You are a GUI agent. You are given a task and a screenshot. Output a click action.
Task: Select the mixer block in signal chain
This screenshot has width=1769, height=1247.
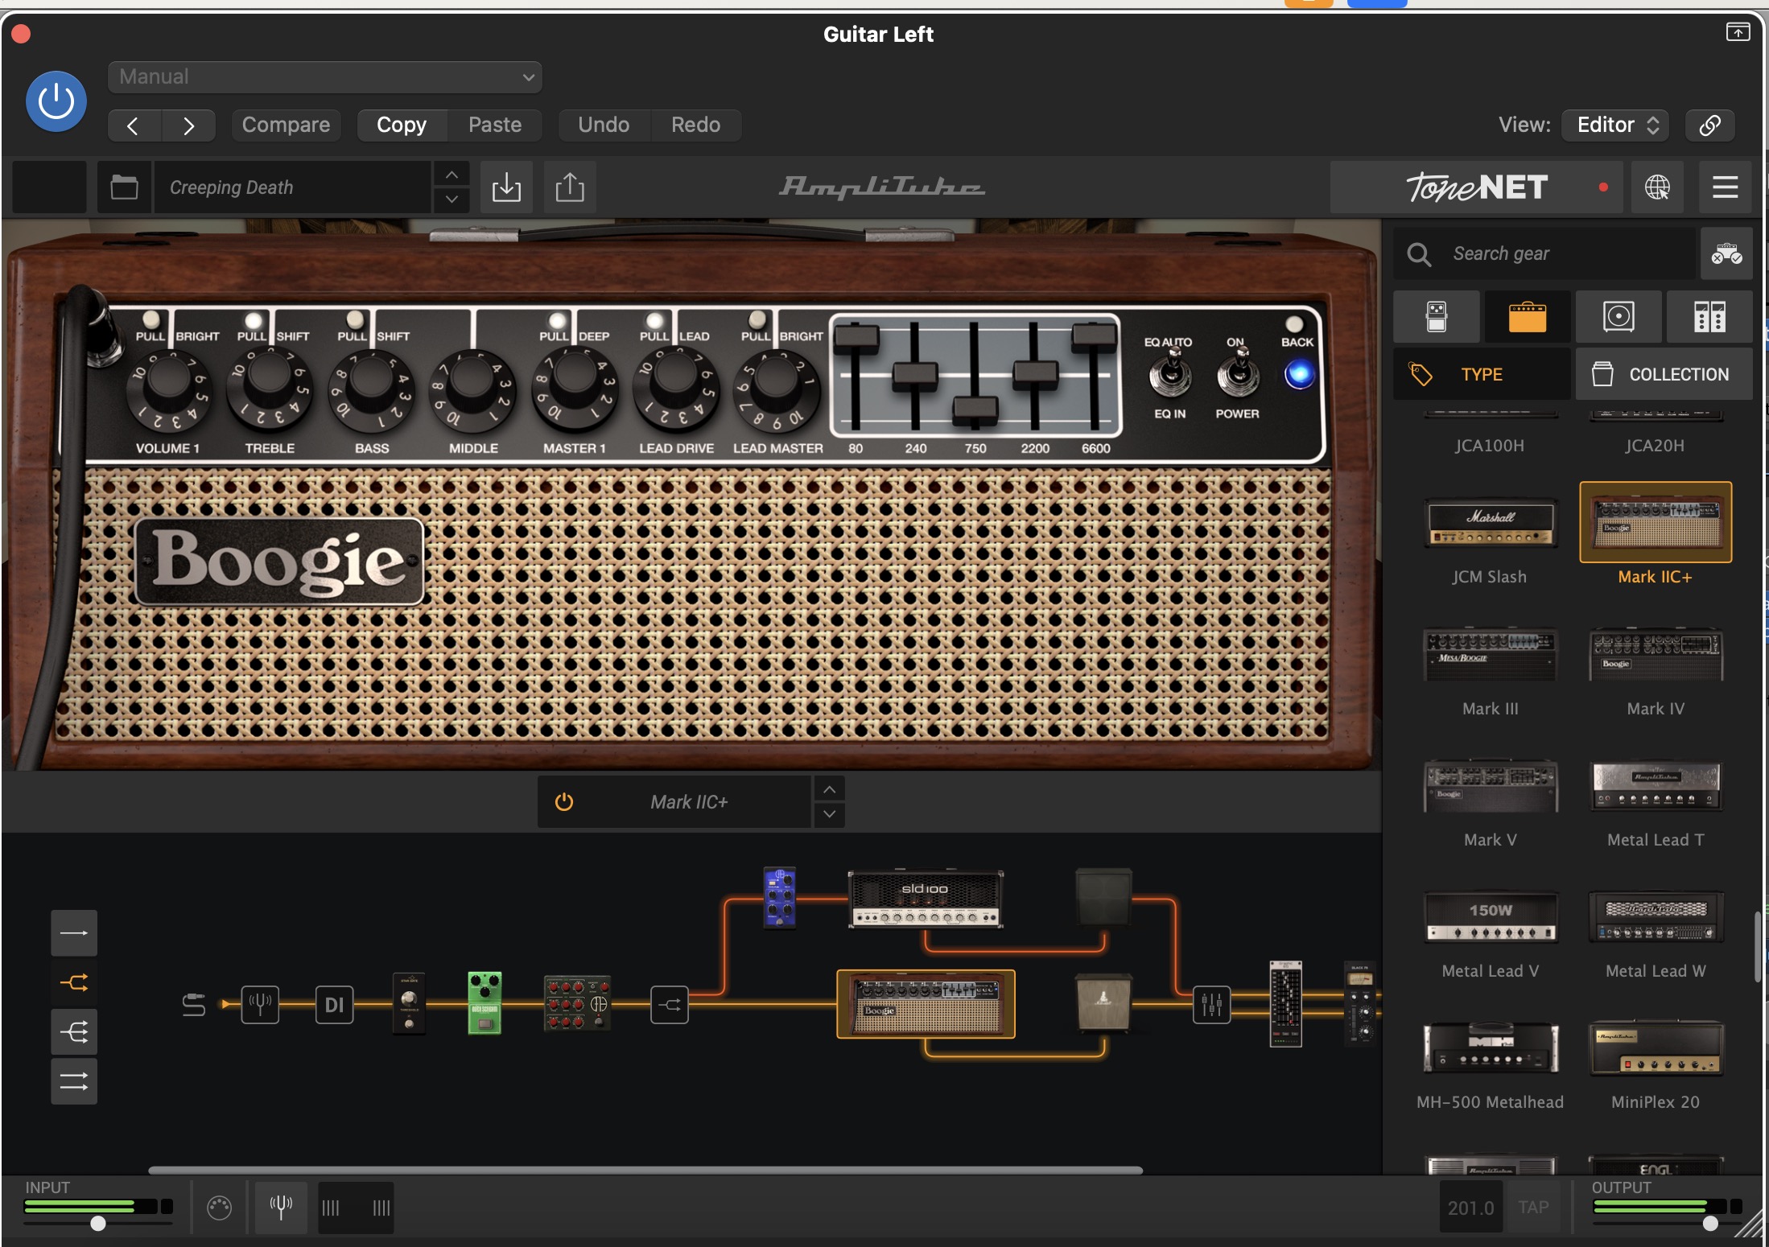[x=1211, y=1005]
